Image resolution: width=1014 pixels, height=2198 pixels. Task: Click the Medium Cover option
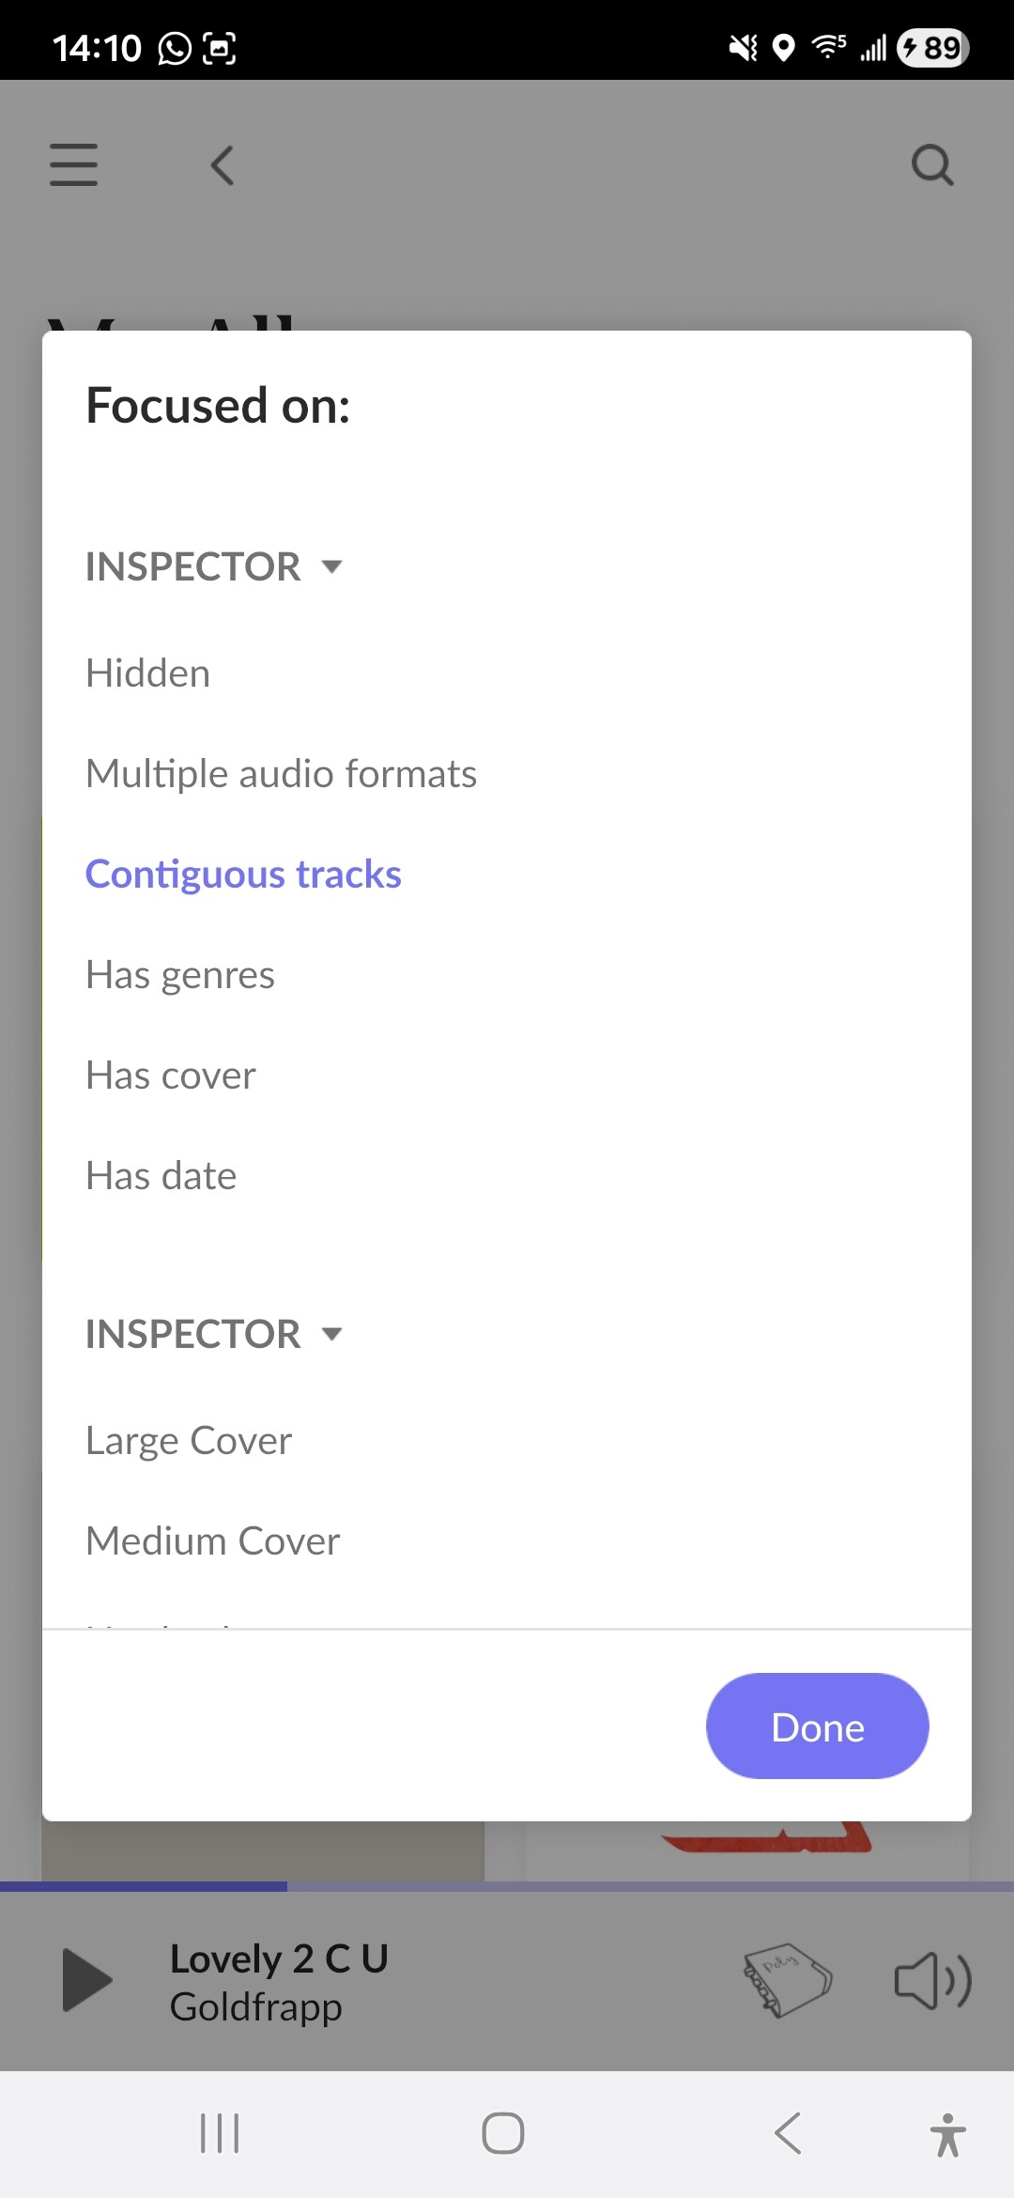coord(213,1541)
